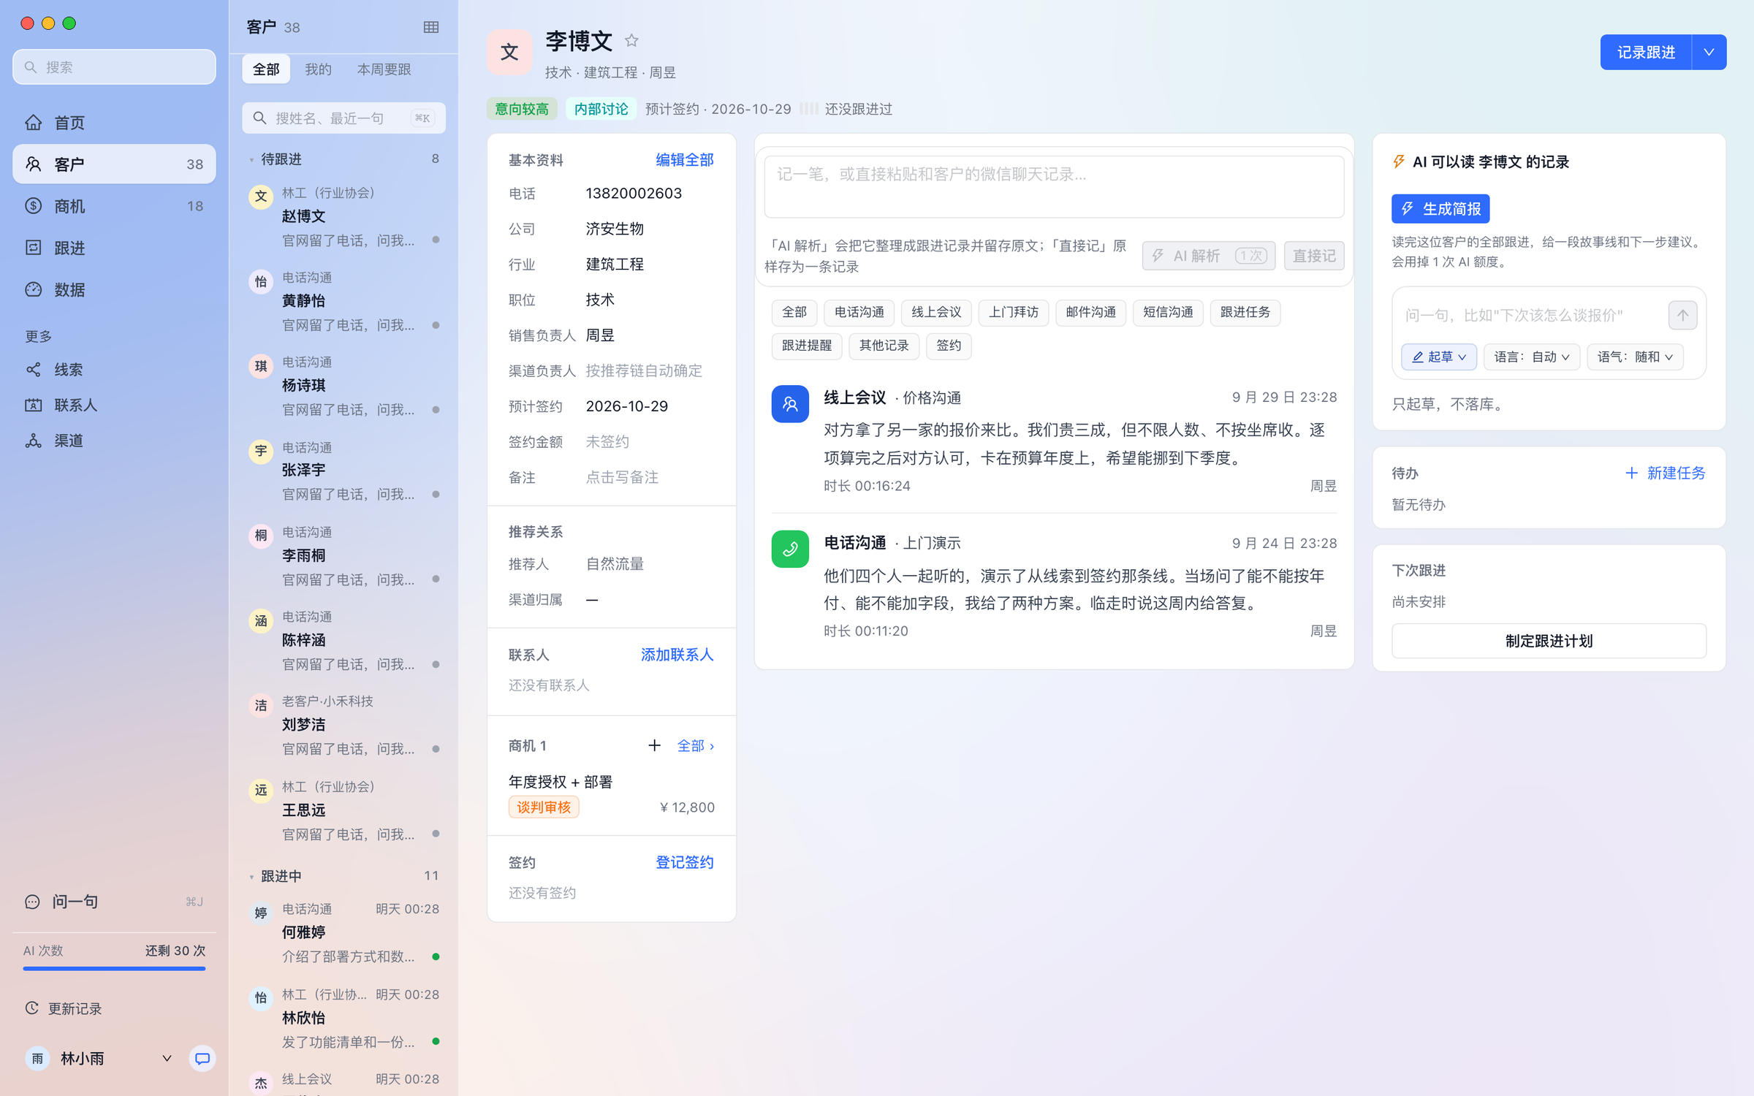
Task: Click the 线上会议 record blue icon
Action: 790,404
